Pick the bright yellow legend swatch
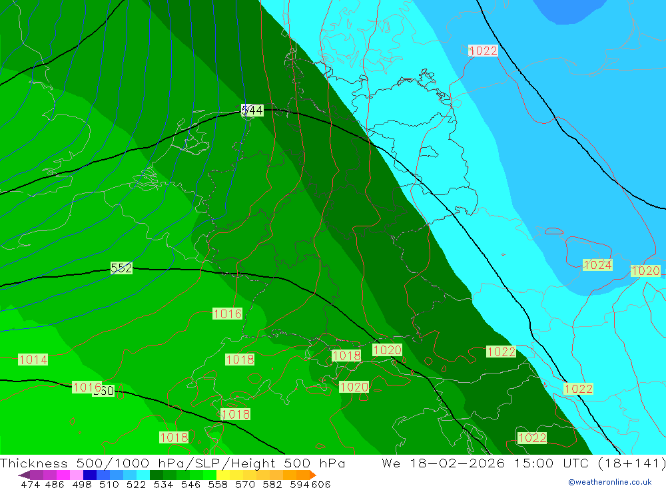 coord(222,475)
